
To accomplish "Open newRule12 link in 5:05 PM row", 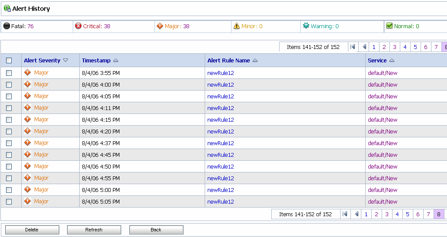I will click(x=221, y=202).
